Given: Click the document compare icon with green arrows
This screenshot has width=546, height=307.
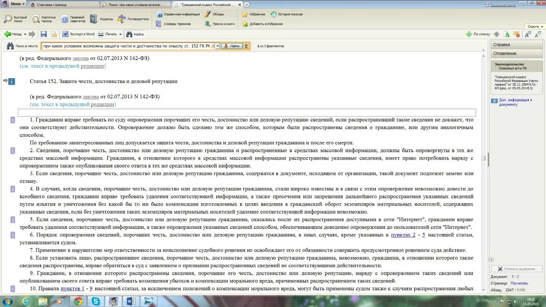Looking at the screenshot, I should (507, 34).
